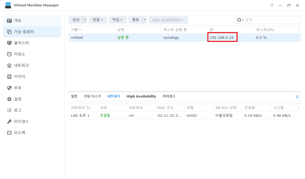305x179 pixels.
Task: Click the 클러스터 cluster sidebar icon
Action: pos(9,43)
